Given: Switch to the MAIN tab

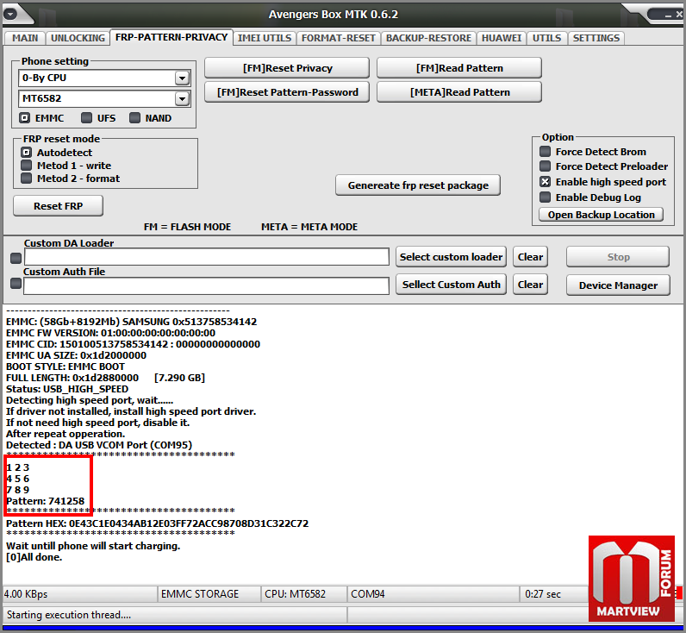Looking at the screenshot, I should tap(25, 38).
